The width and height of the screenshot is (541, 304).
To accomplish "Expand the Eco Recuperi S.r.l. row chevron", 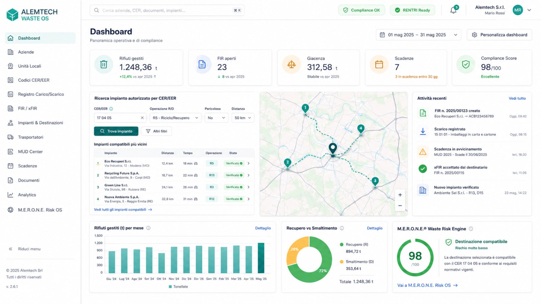I will 249,163.
